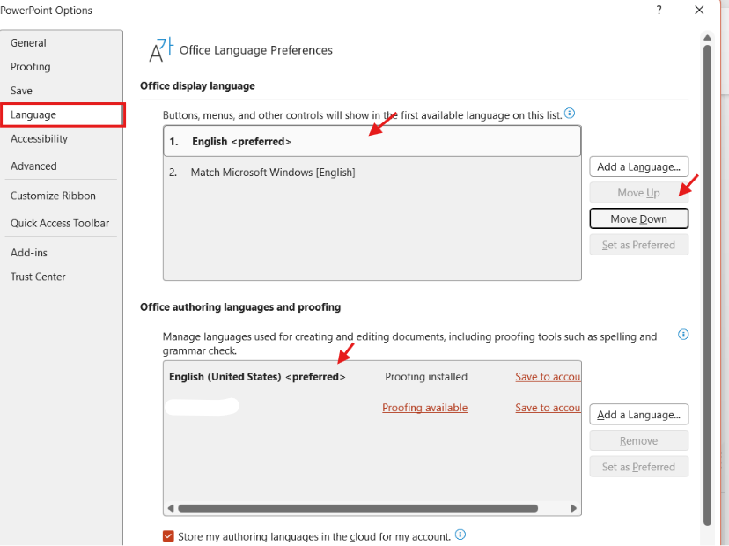Open the Trust Center category

click(x=38, y=277)
